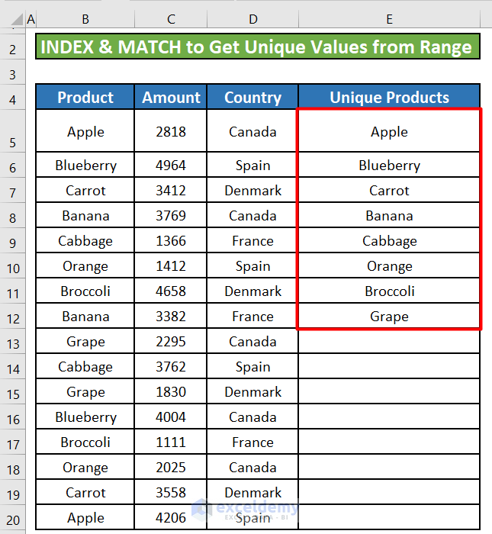Select the Unique Products header cell
492x534 pixels.
pos(389,97)
